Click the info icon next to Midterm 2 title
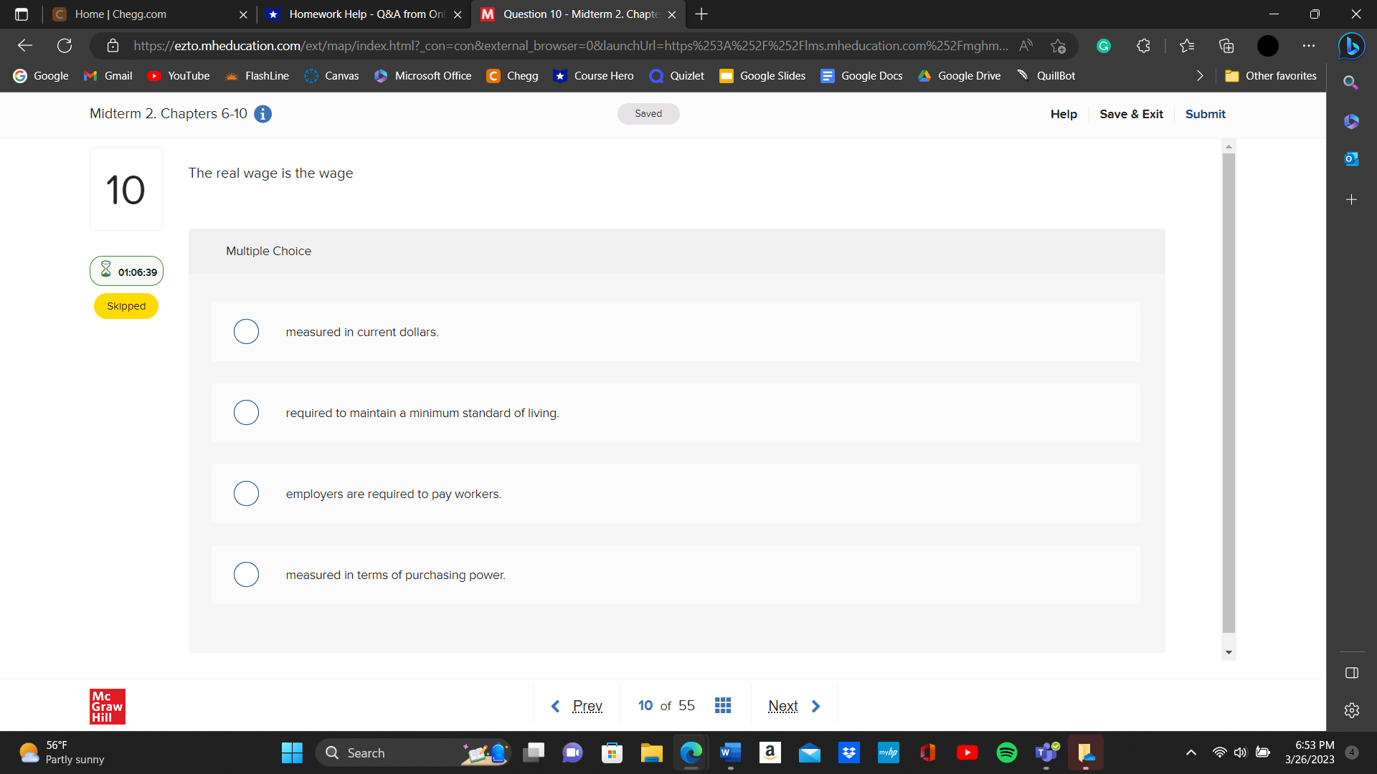 pyautogui.click(x=262, y=114)
